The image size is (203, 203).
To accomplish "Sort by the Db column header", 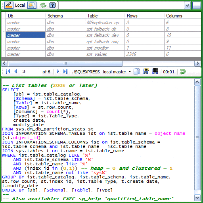I will coord(25,16).
